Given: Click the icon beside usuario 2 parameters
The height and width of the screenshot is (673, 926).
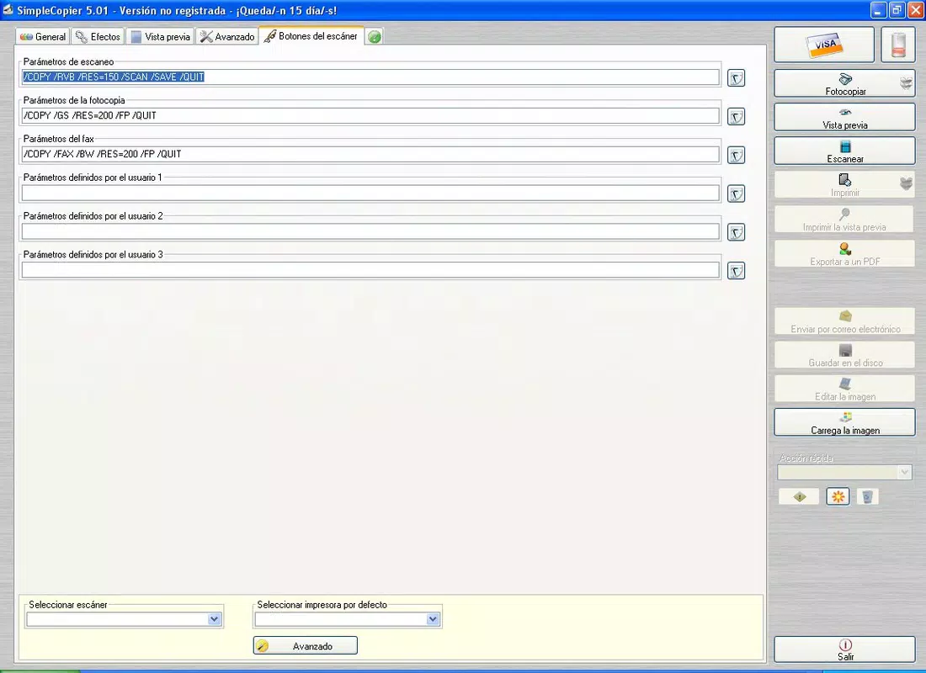Looking at the screenshot, I should tap(736, 232).
